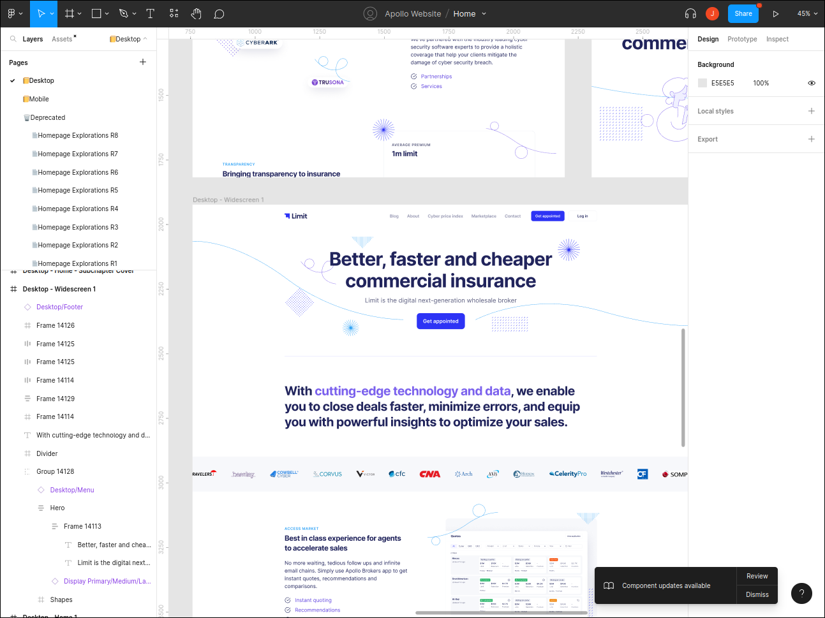Expand the Home file name dropdown
This screenshot has width=825, height=618.
pyautogui.click(x=484, y=13)
